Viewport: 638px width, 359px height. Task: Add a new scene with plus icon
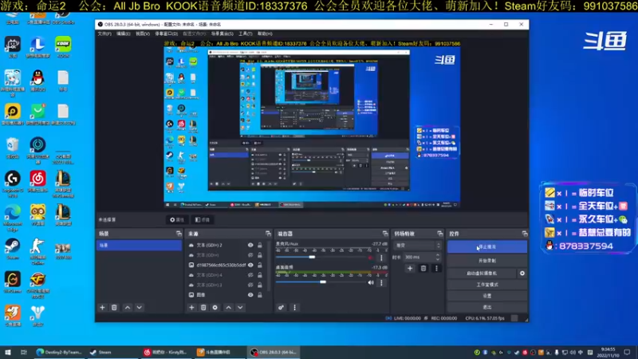tap(103, 308)
